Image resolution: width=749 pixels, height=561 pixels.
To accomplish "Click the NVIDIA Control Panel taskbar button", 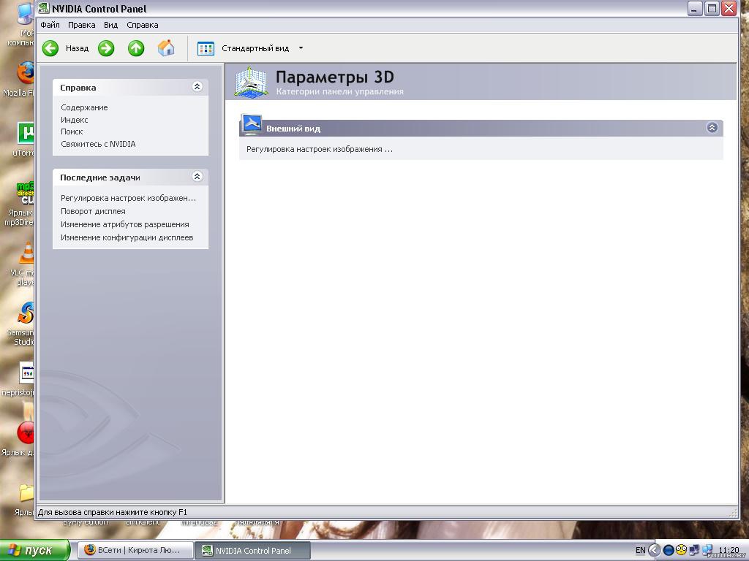I will [x=252, y=551].
